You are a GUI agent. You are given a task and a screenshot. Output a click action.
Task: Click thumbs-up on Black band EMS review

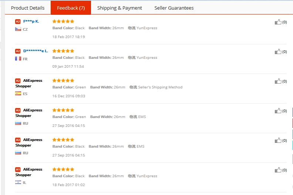click(278, 140)
